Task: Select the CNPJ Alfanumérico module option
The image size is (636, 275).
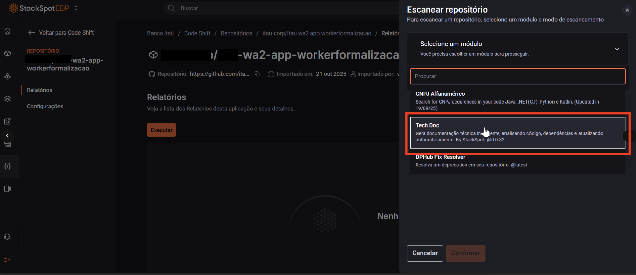Action: [517, 100]
